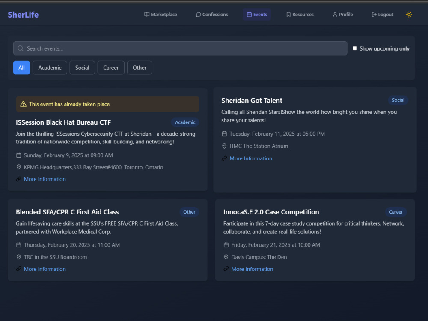Click the Academic badge on ISSession card
The height and width of the screenshot is (321, 428).
coord(185,122)
